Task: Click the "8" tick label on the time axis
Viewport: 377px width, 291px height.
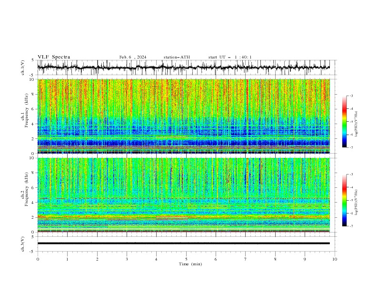Action: pos(275,259)
